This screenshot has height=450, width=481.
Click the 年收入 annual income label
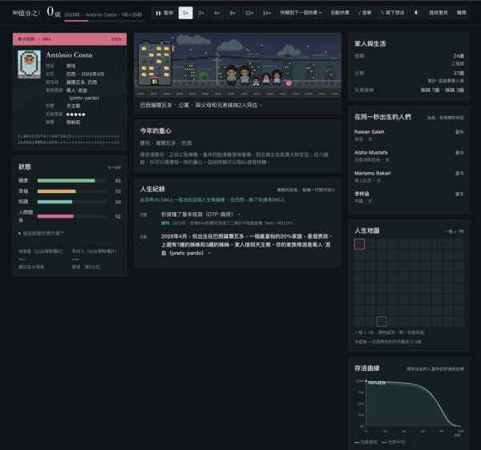click(x=94, y=251)
